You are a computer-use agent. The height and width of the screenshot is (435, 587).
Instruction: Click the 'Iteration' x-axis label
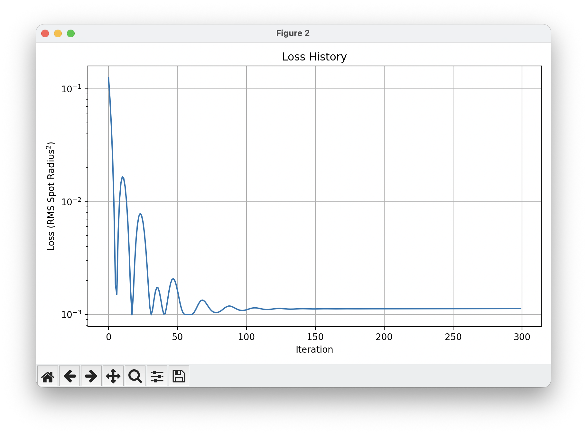314,349
